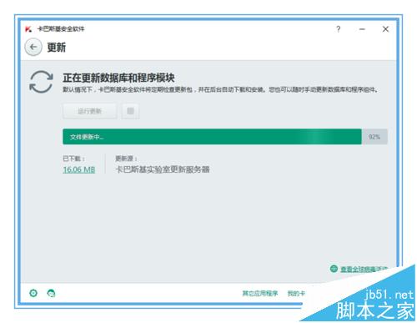Click the 92% progress percentage

pyautogui.click(x=374, y=137)
